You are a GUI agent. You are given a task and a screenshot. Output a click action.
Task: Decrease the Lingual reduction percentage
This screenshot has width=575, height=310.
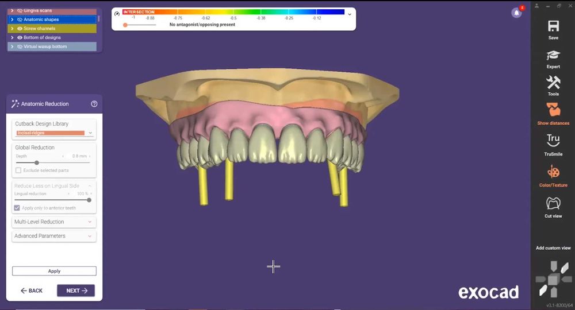68,193
